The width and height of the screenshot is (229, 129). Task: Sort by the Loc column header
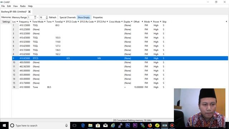click(x=14, y=21)
